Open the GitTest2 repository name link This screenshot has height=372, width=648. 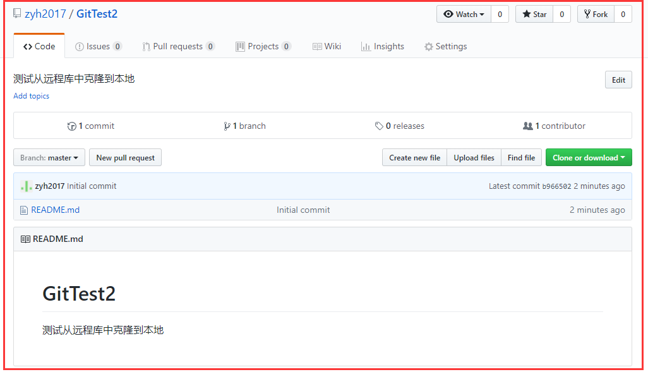coord(97,14)
